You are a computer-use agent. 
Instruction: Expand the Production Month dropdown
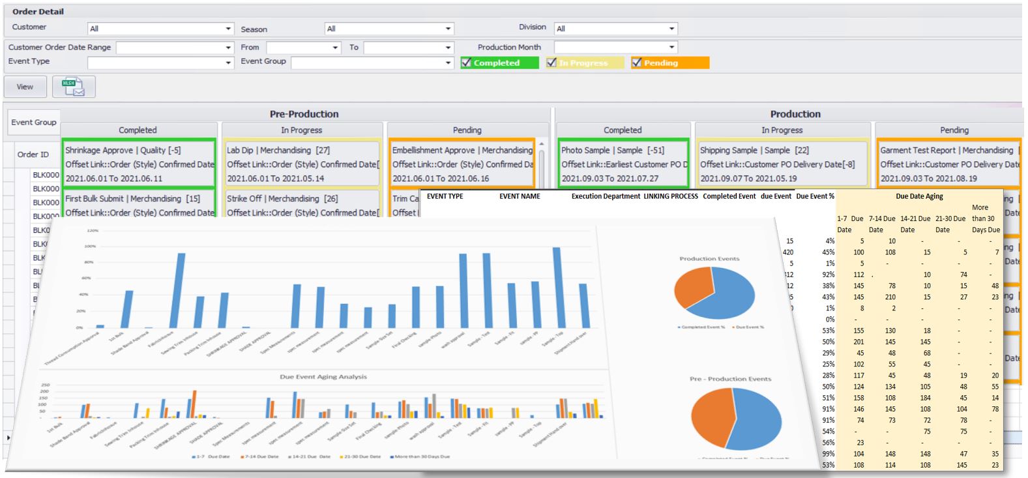tap(671, 47)
